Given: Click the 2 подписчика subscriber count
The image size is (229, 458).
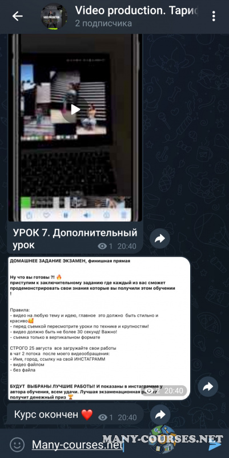Looking at the screenshot, I should click(x=103, y=23).
